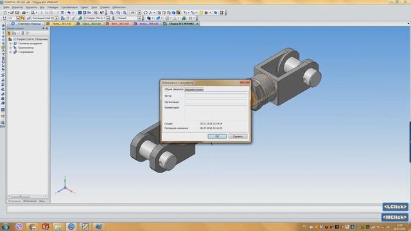Open the file explorer folder on taskbar
Screen dimensions: 411x231
pyautogui.click(x=58, y=227)
